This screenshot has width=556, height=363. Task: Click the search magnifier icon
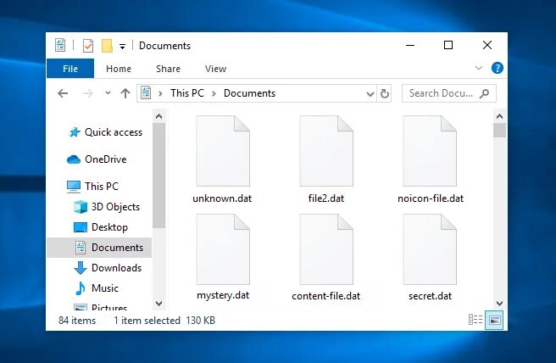(484, 93)
